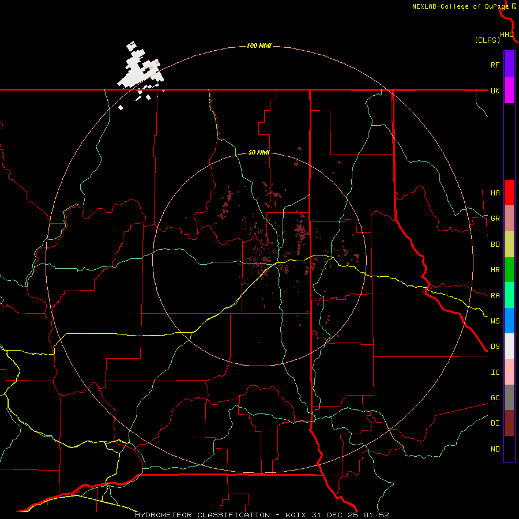Screen dimensions: 519x519
Task: Select the IC pink legend swatch
Action: [x=509, y=372]
